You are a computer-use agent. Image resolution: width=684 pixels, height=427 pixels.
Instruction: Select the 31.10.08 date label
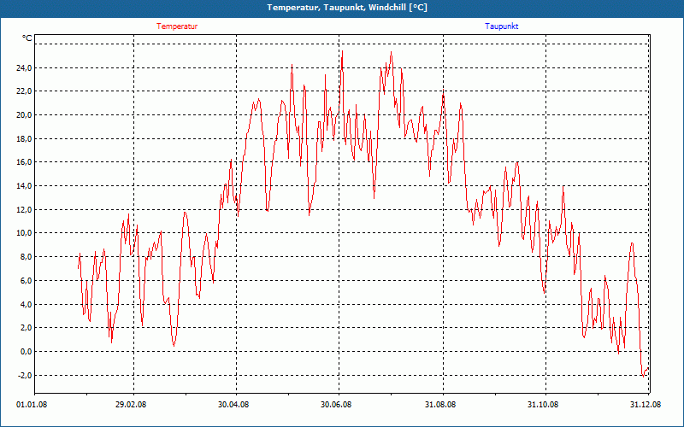click(543, 405)
